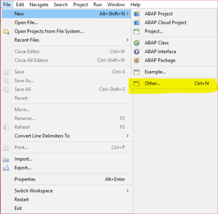The width and height of the screenshot is (218, 214).
Task: Click the purple ABAP Interface icon
Action: click(137, 51)
